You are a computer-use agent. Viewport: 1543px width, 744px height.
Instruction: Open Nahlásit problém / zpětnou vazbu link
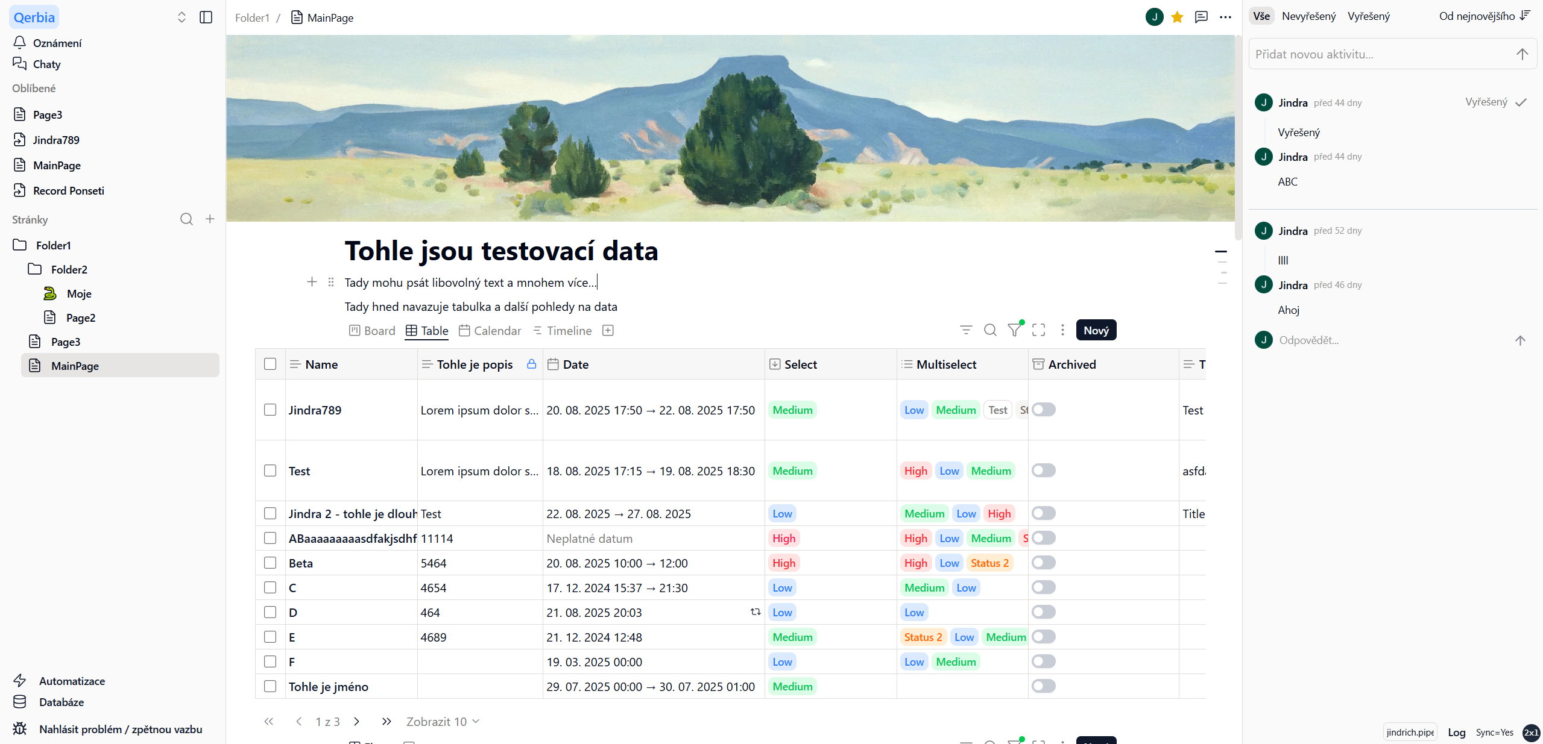120,729
